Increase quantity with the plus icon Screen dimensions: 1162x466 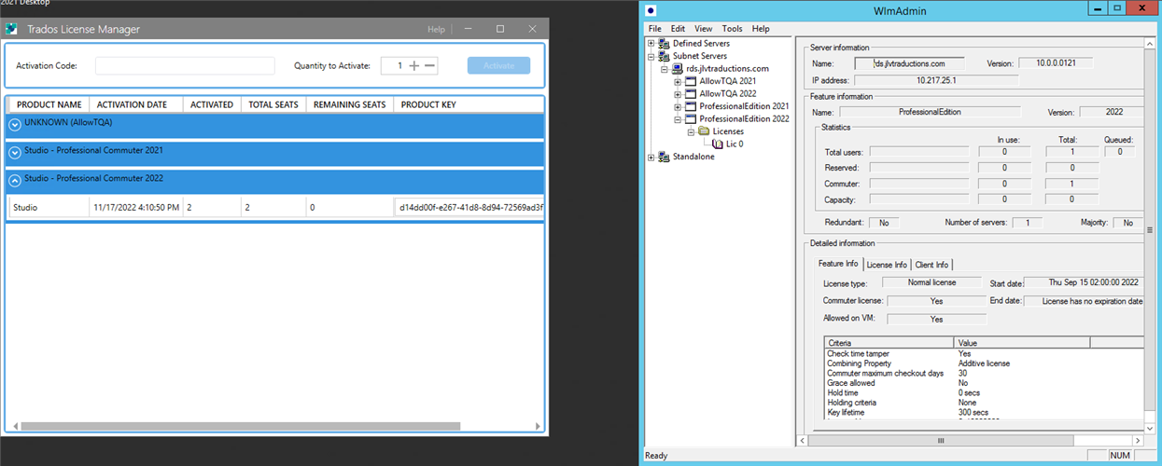point(414,65)
